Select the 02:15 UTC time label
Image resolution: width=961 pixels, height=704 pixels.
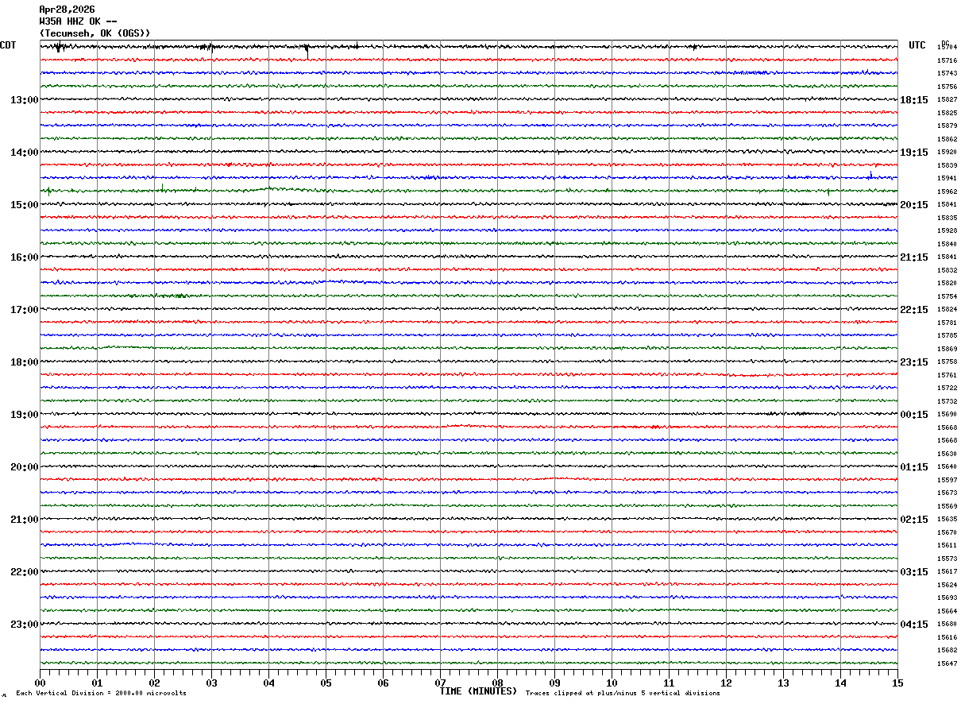click(x=914, y=520)
